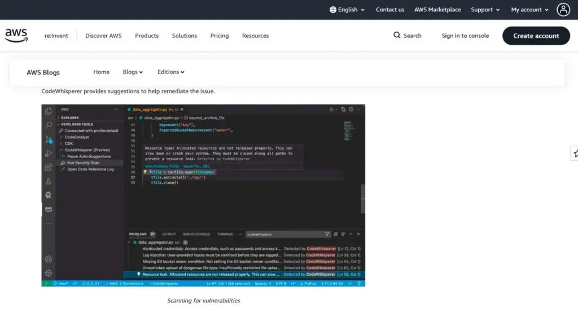Expand the Editions dropdown
The height and width of the screenshot is (325, 578).
pyautogui.click(x=170, y=72)
